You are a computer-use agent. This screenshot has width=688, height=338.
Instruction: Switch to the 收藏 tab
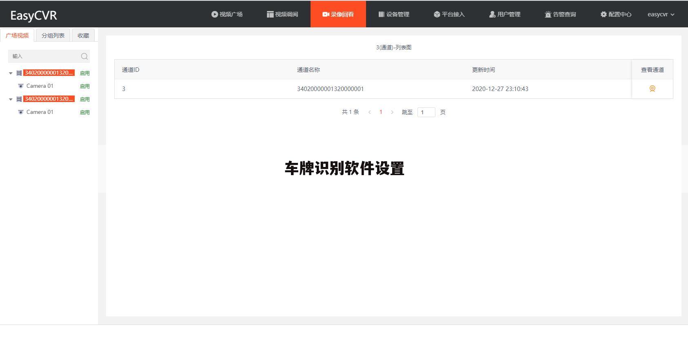pos(83,36)
